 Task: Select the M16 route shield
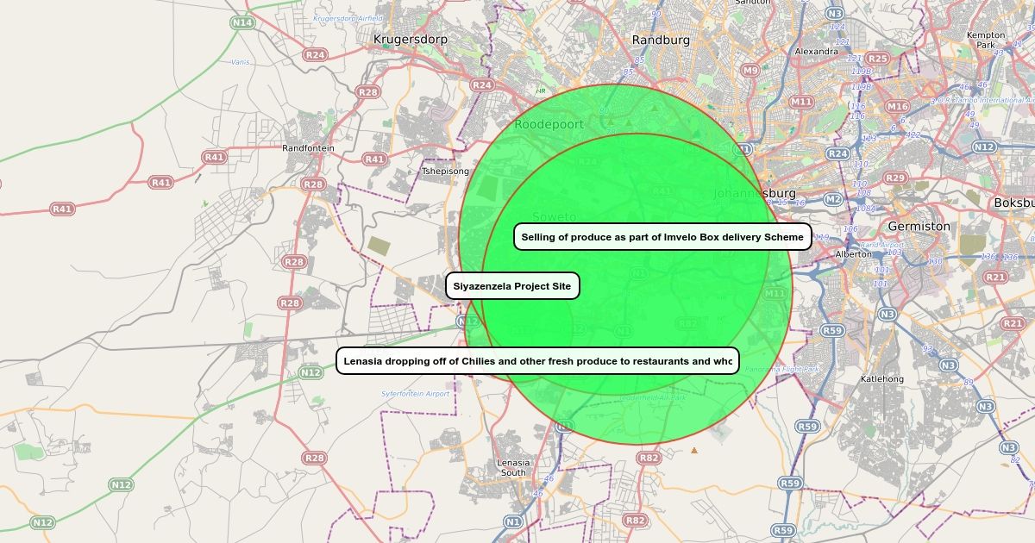pyautogui.click(x=897, y=107)
